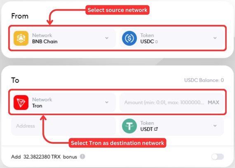Click the USDC token name text

click(147, 42)
